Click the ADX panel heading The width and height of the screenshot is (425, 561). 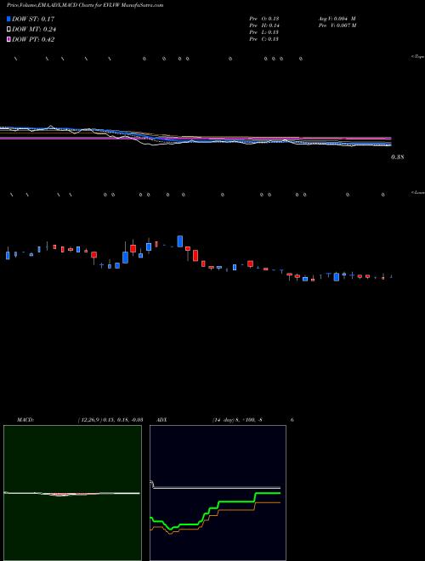(x=162, y=420)
